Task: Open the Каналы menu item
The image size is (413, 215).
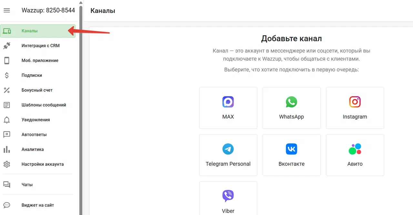Action: coord(30,31)
